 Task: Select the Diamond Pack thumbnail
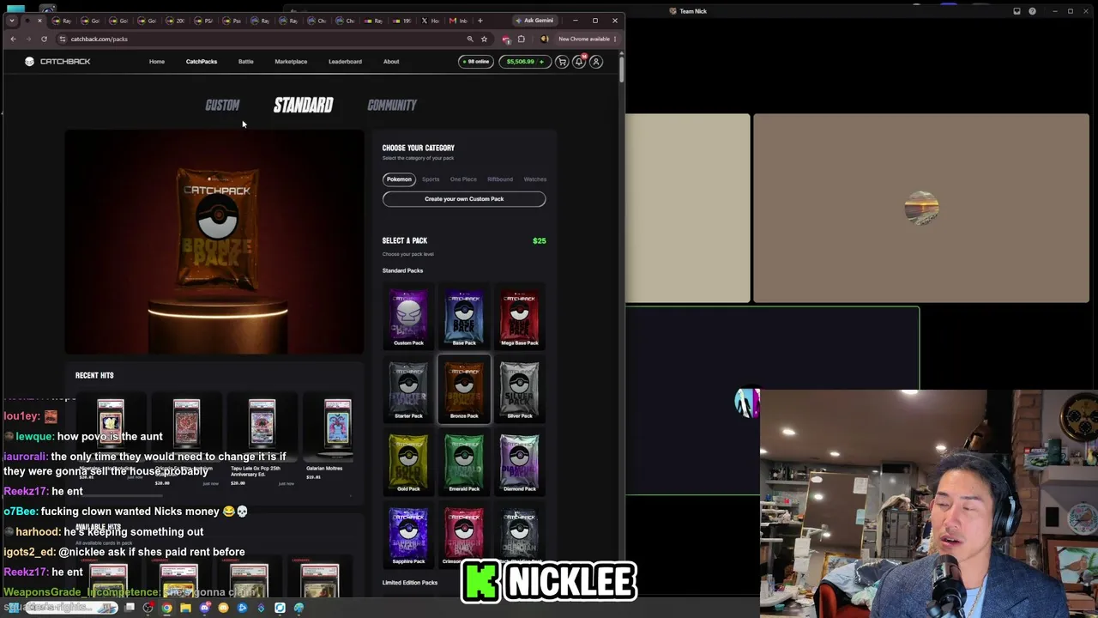coord(520,463)
